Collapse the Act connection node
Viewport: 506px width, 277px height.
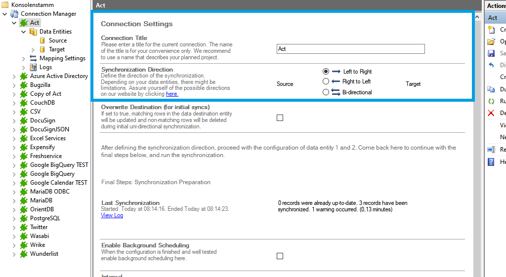(14, 23)
